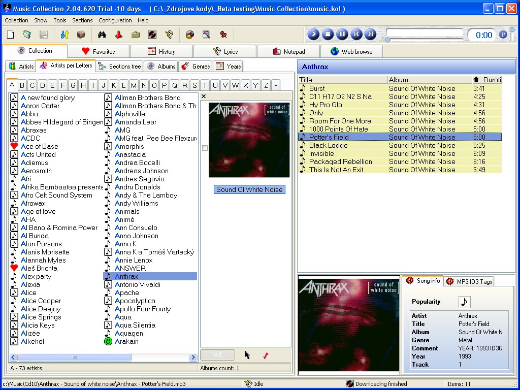The image size is (520, 390).
Task: Click the binoculars search icon
Action: click(x=102, y=35)
